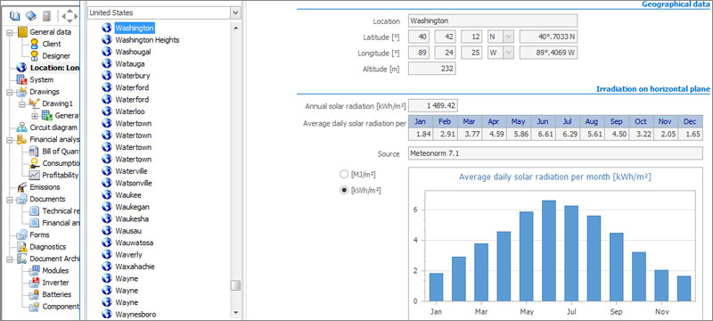The height and width of the screenshot is (321, 713).
Task: Open the Technical report document
Action: [x=61, y=211]
